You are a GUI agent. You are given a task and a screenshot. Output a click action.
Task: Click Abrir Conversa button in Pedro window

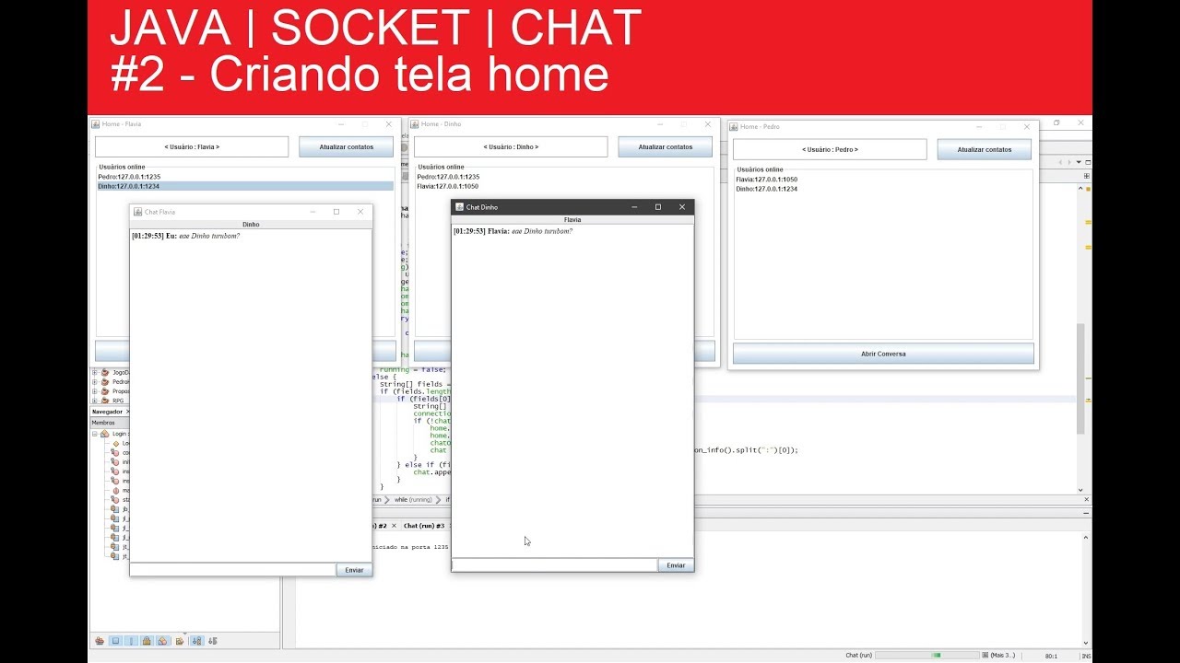883,354
